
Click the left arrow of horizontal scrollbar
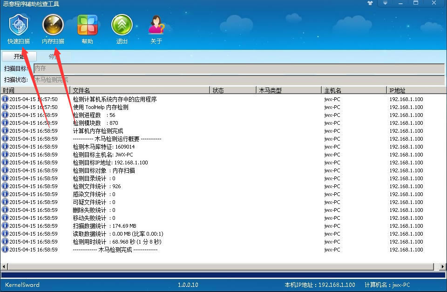(4, 267)
